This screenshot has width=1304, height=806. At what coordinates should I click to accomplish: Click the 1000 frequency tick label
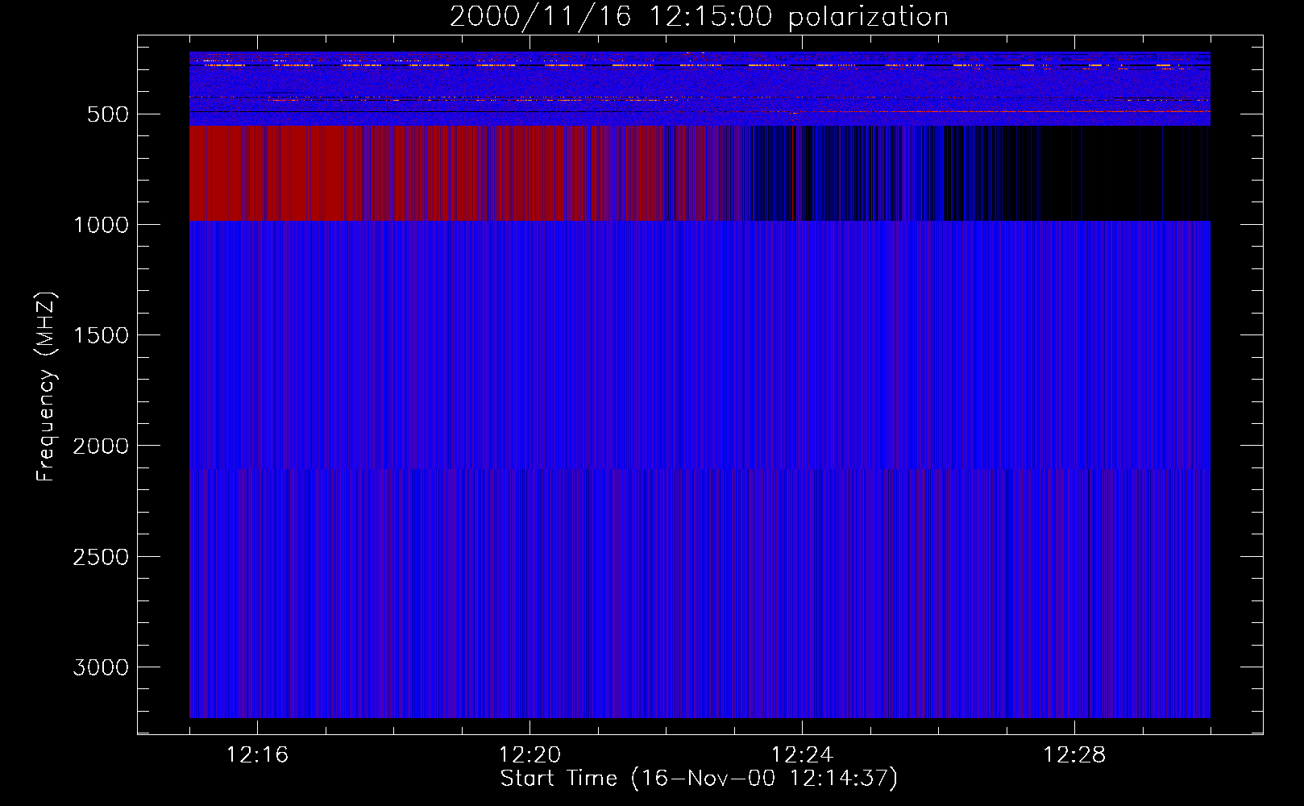pyautogui.click(x=101, y=225)
